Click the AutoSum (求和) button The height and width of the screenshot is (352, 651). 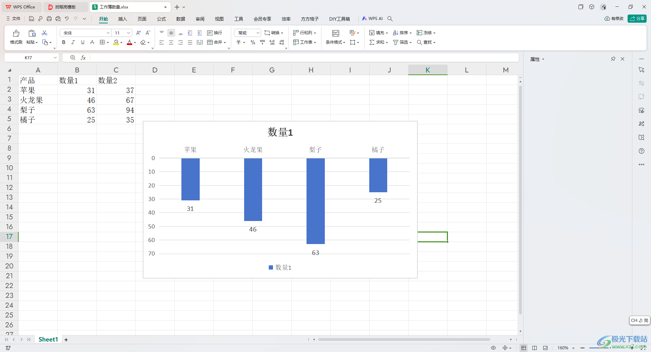pos(378,42)
